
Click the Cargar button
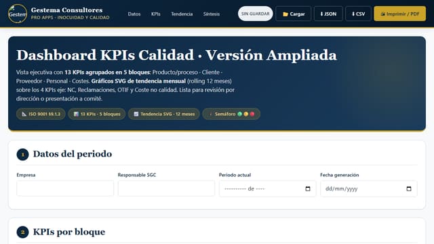pyautogui.click(x=294, y=14)
